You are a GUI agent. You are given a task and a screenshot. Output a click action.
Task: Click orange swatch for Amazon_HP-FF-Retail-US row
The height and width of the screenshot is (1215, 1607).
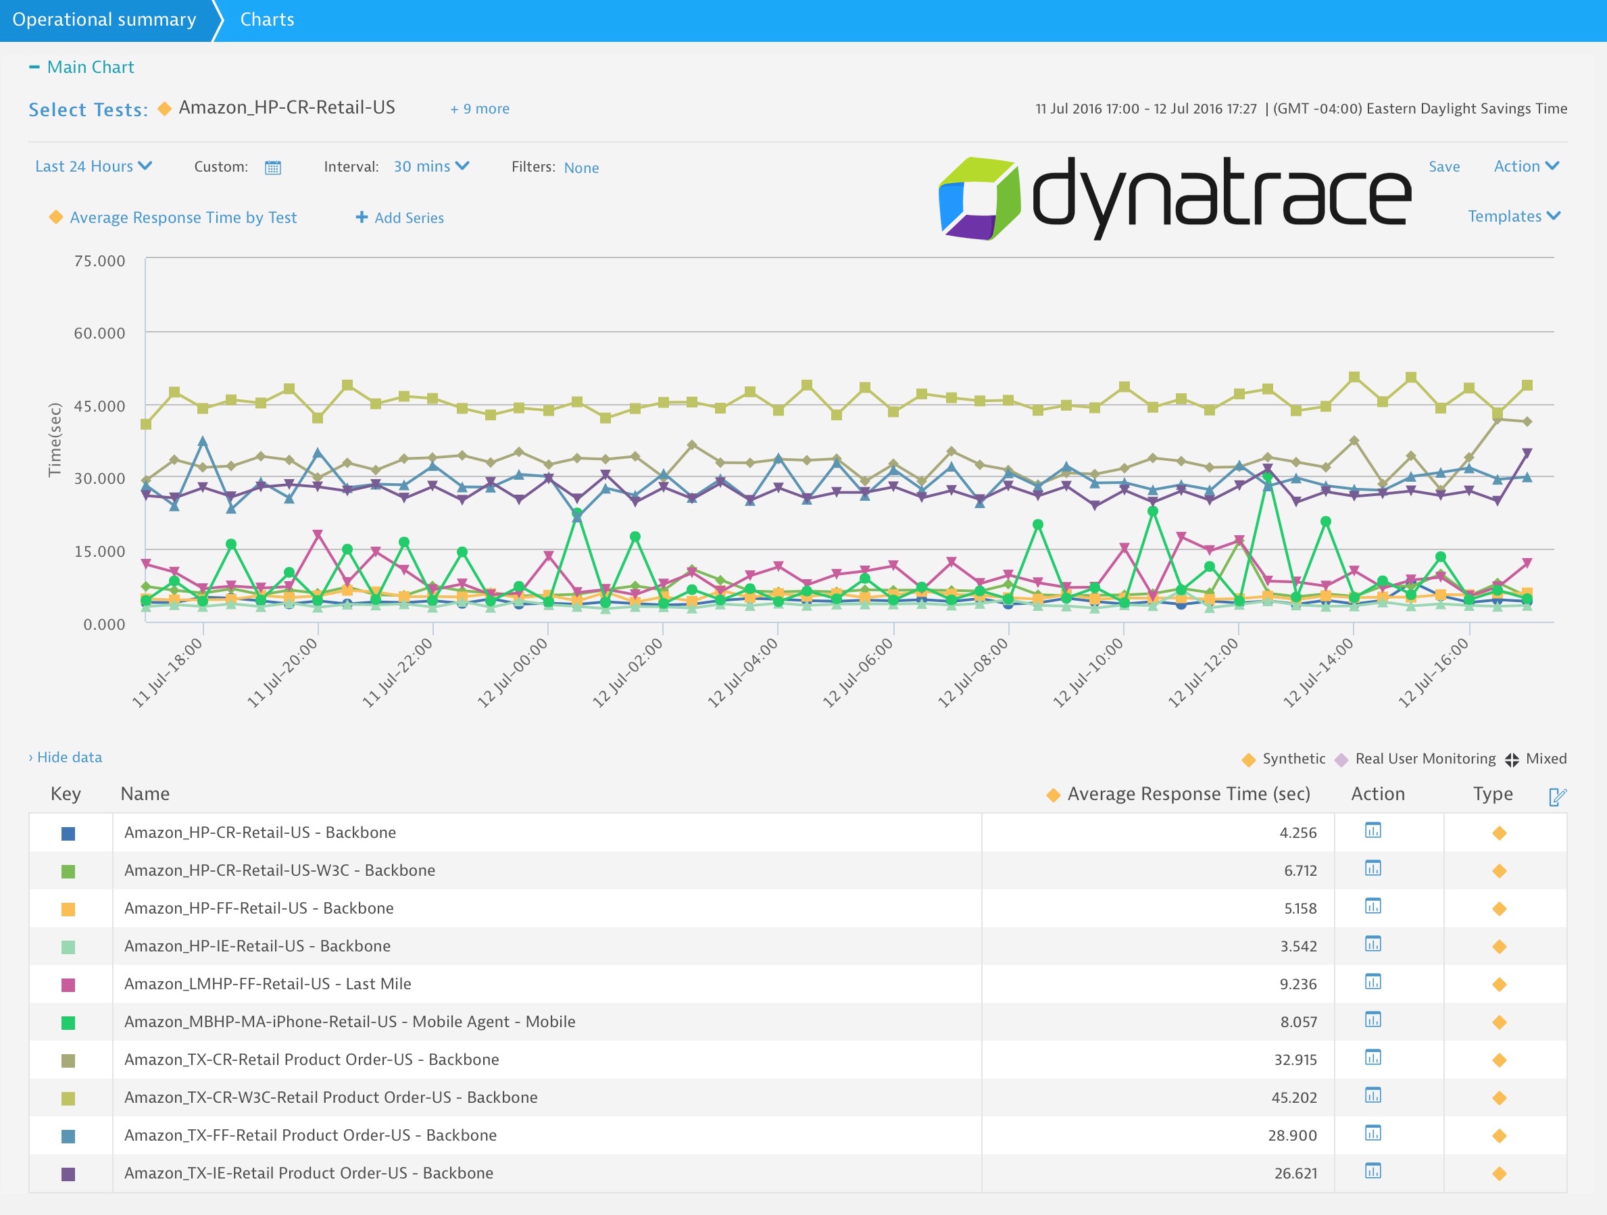68,909
